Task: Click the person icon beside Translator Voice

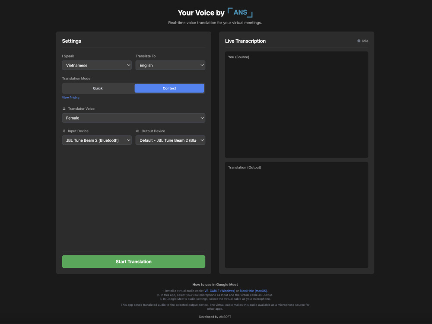Action: pyautogui.click(x=64, y=108)
